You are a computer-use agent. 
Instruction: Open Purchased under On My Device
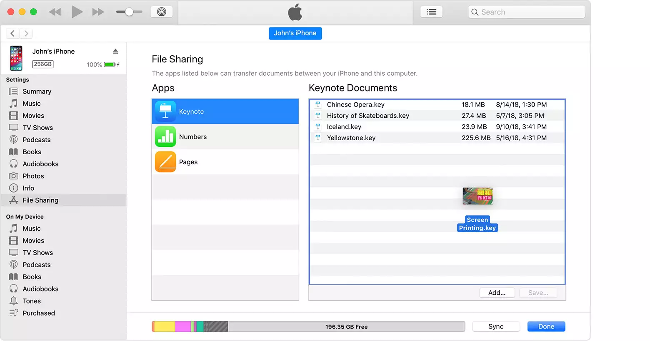(38, 313)
